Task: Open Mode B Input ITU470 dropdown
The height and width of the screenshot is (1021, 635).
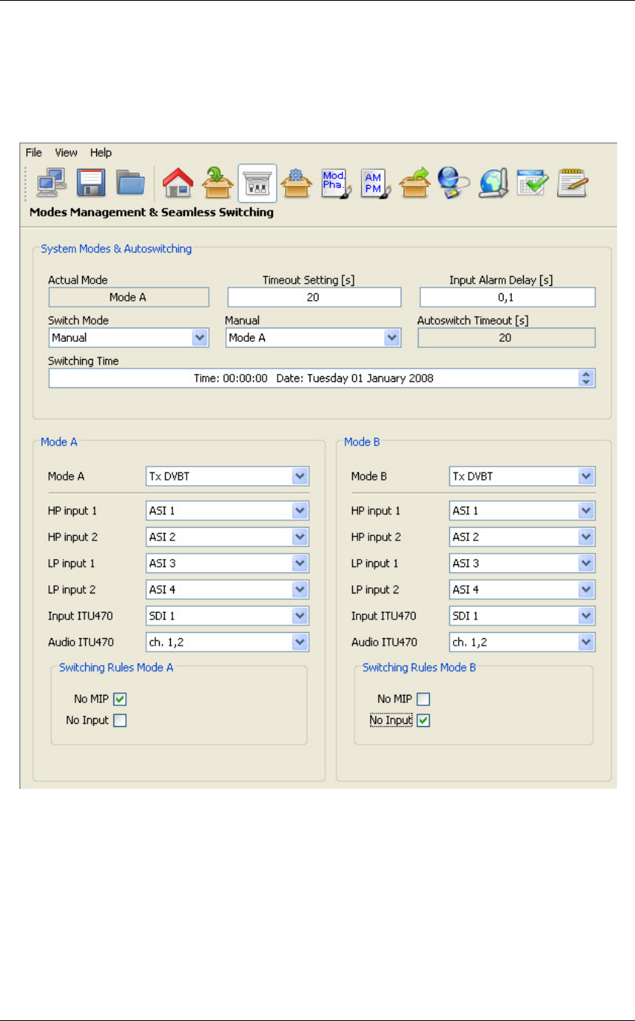Action: (x=522, y=616)
